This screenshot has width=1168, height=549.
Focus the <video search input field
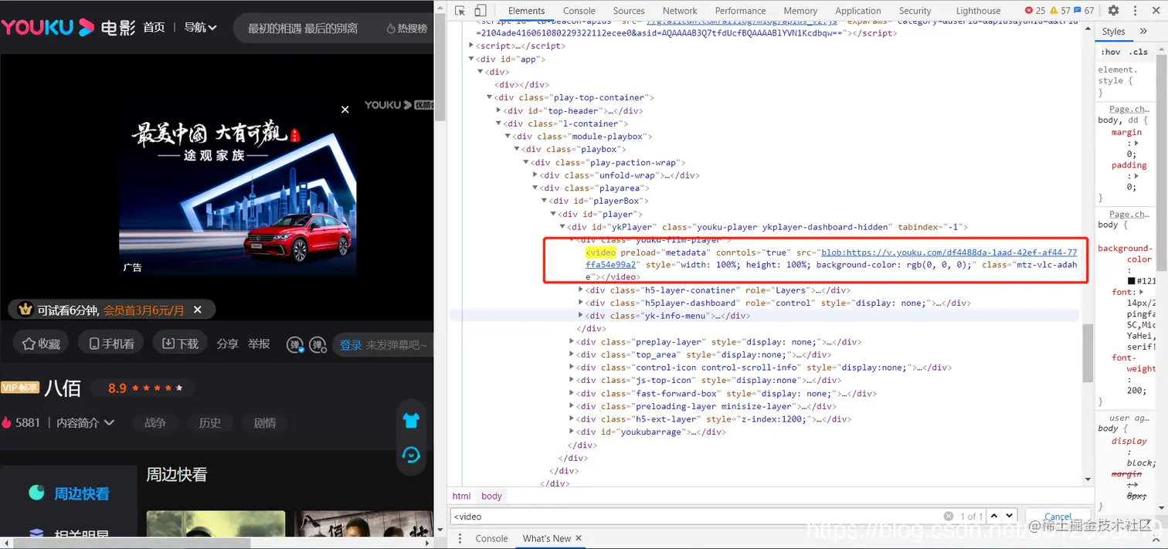coord(695,516)
